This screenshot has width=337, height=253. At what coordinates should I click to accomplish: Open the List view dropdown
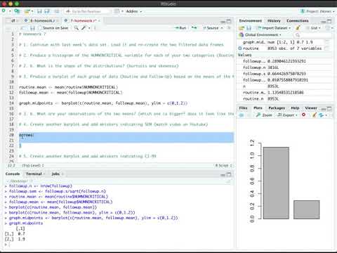tap(314, 28)
